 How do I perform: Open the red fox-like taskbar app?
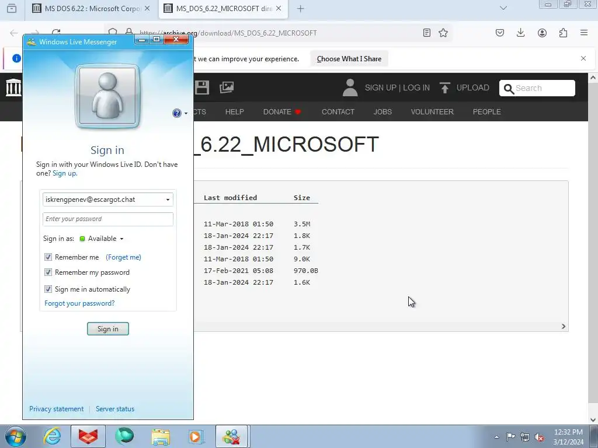coord(88,436)
